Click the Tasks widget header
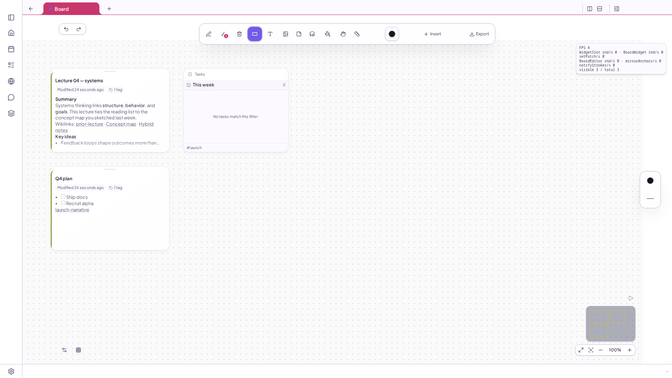The width and height of the screenshot is (672, 378). 236,74
